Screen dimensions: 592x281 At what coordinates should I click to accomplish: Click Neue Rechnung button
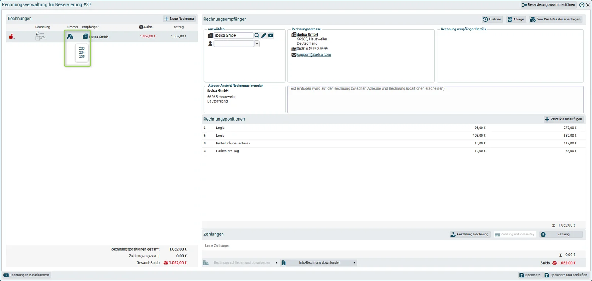179,19
